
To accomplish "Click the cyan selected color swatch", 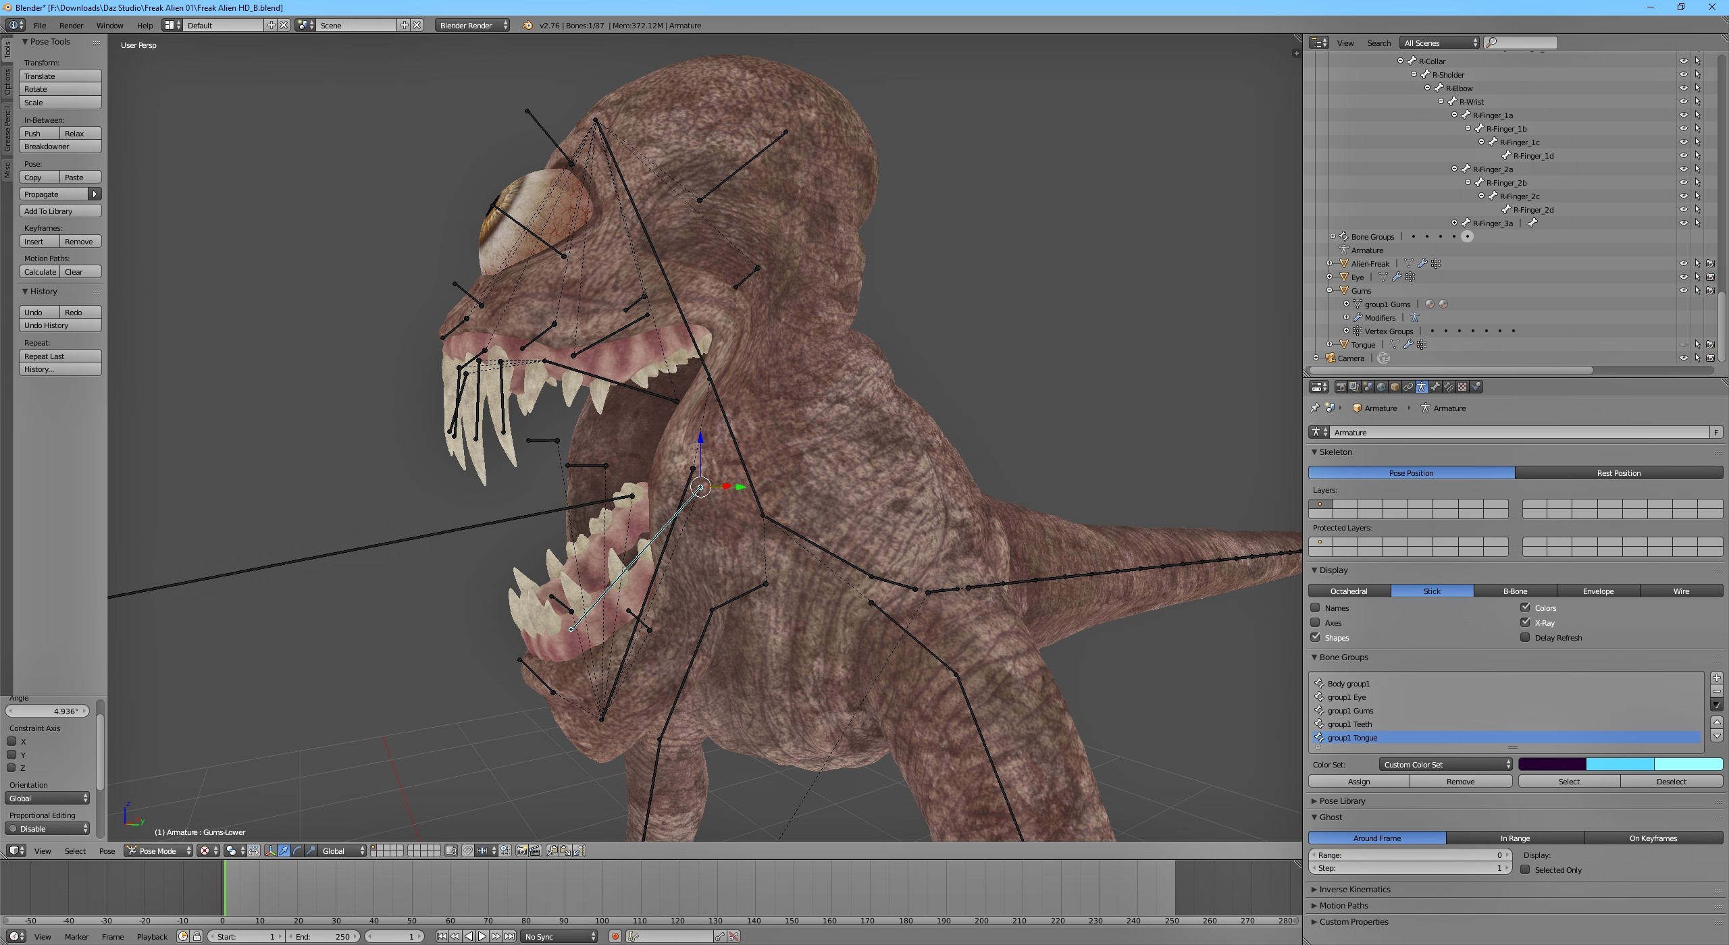I will coord(1620,764).
